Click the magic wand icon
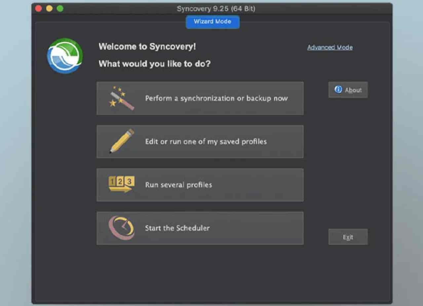 122,98
